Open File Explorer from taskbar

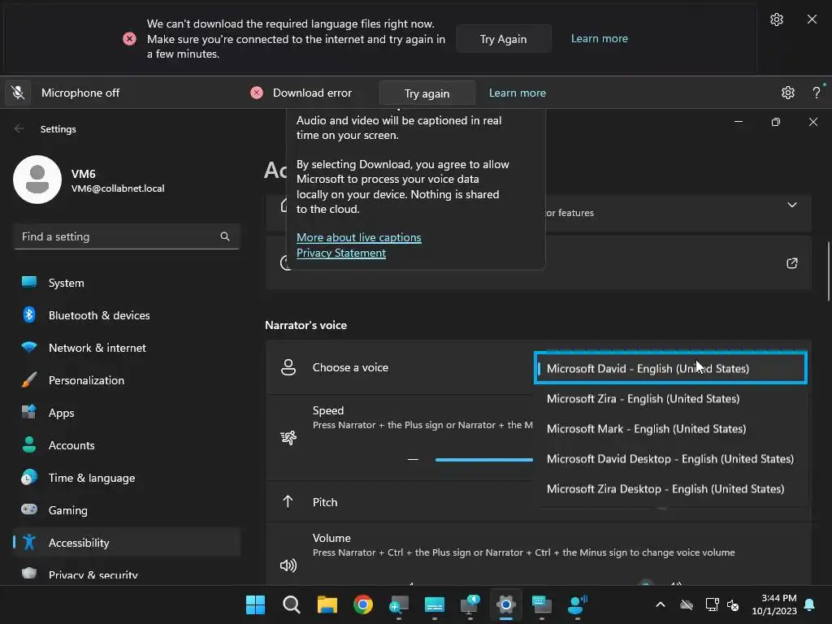(327, 604)
